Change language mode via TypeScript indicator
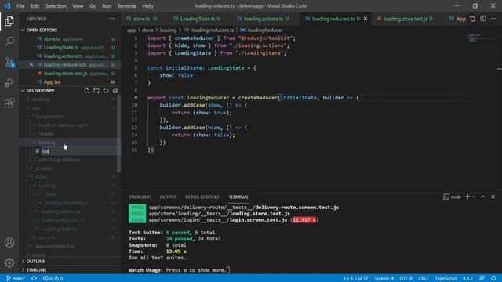The image size is (502, 282). click(446, 278)
